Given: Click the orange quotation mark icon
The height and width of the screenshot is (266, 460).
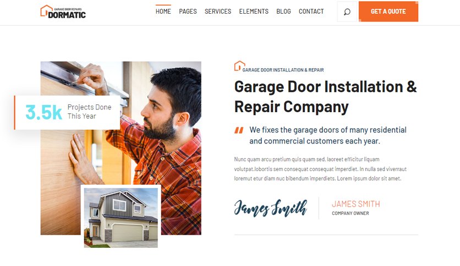Looking at the screenshot, I should pyautogui.click(x=239, y=130).
